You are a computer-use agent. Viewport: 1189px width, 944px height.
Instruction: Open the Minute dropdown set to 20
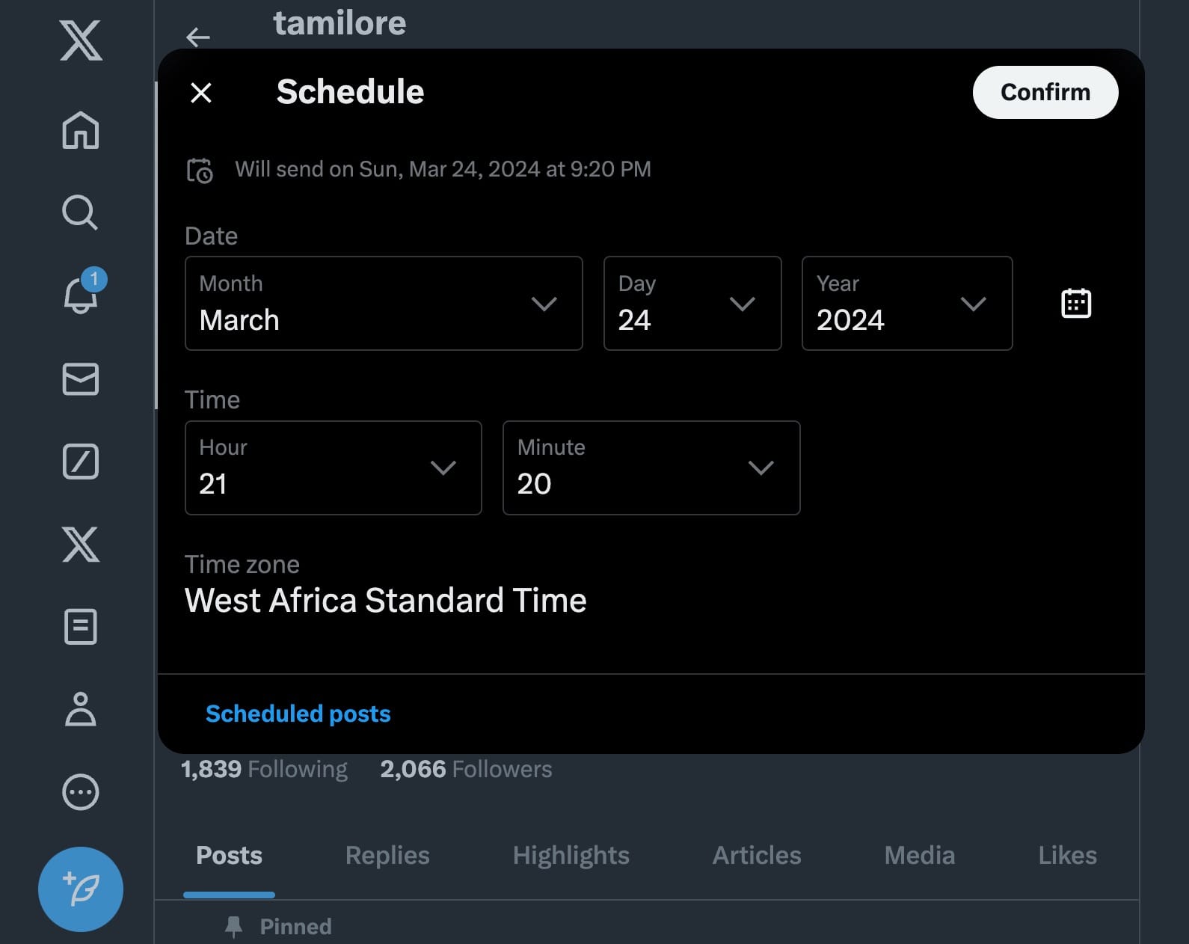651,468
